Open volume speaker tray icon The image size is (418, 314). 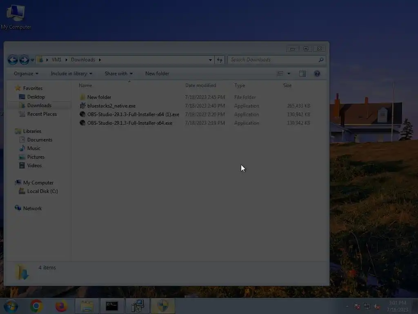377,306
